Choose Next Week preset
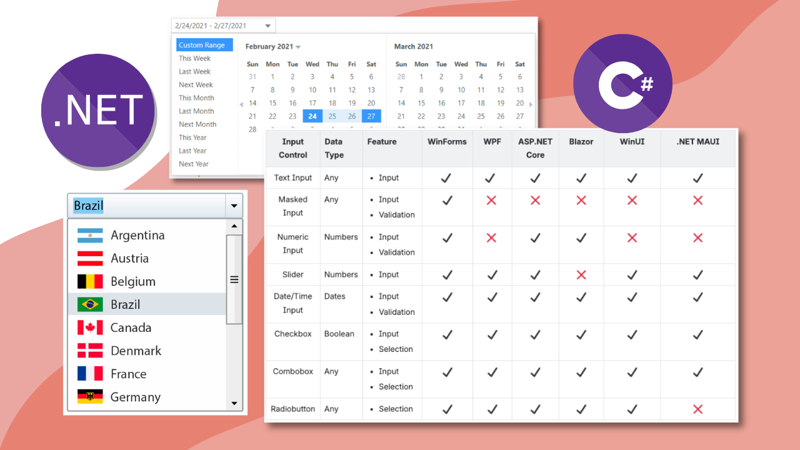 (196, 84)
